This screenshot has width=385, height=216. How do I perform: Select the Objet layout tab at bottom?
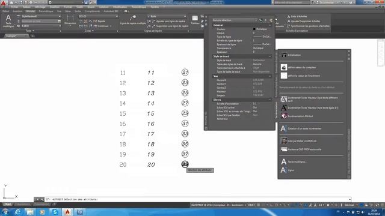click(x=7, y=204)
